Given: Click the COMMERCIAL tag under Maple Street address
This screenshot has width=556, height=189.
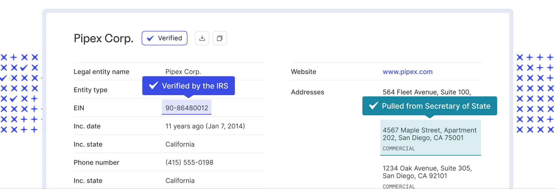Looking at the screenshot, I should point(399,149).
